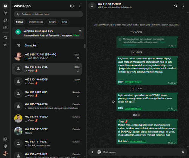
Task: Open the chat +62 857-1513-6357
Action: coord(47,144)
